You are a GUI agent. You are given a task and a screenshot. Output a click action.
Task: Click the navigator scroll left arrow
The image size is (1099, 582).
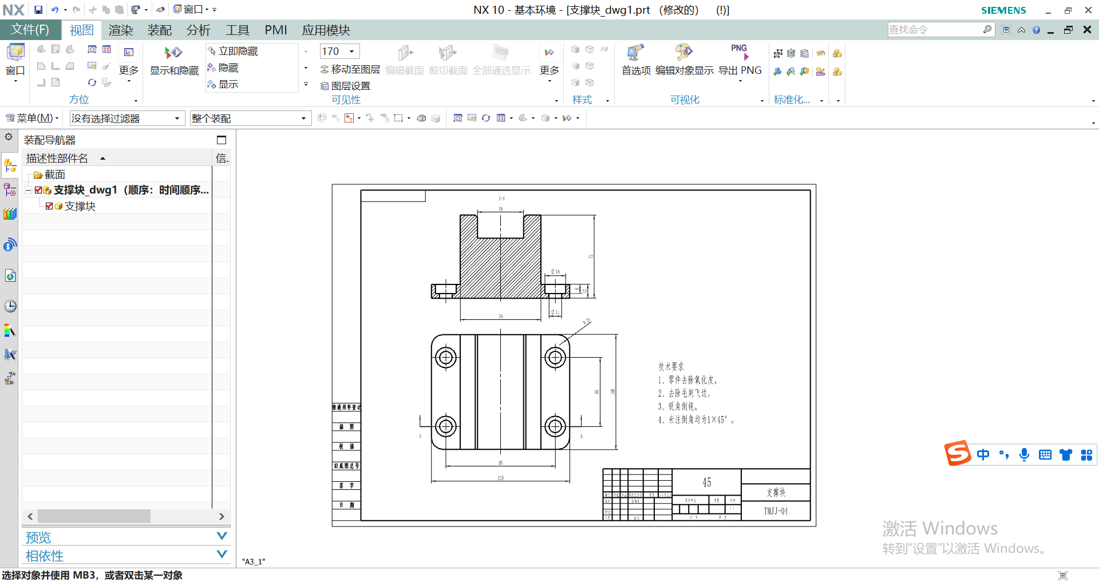point(30,516)
